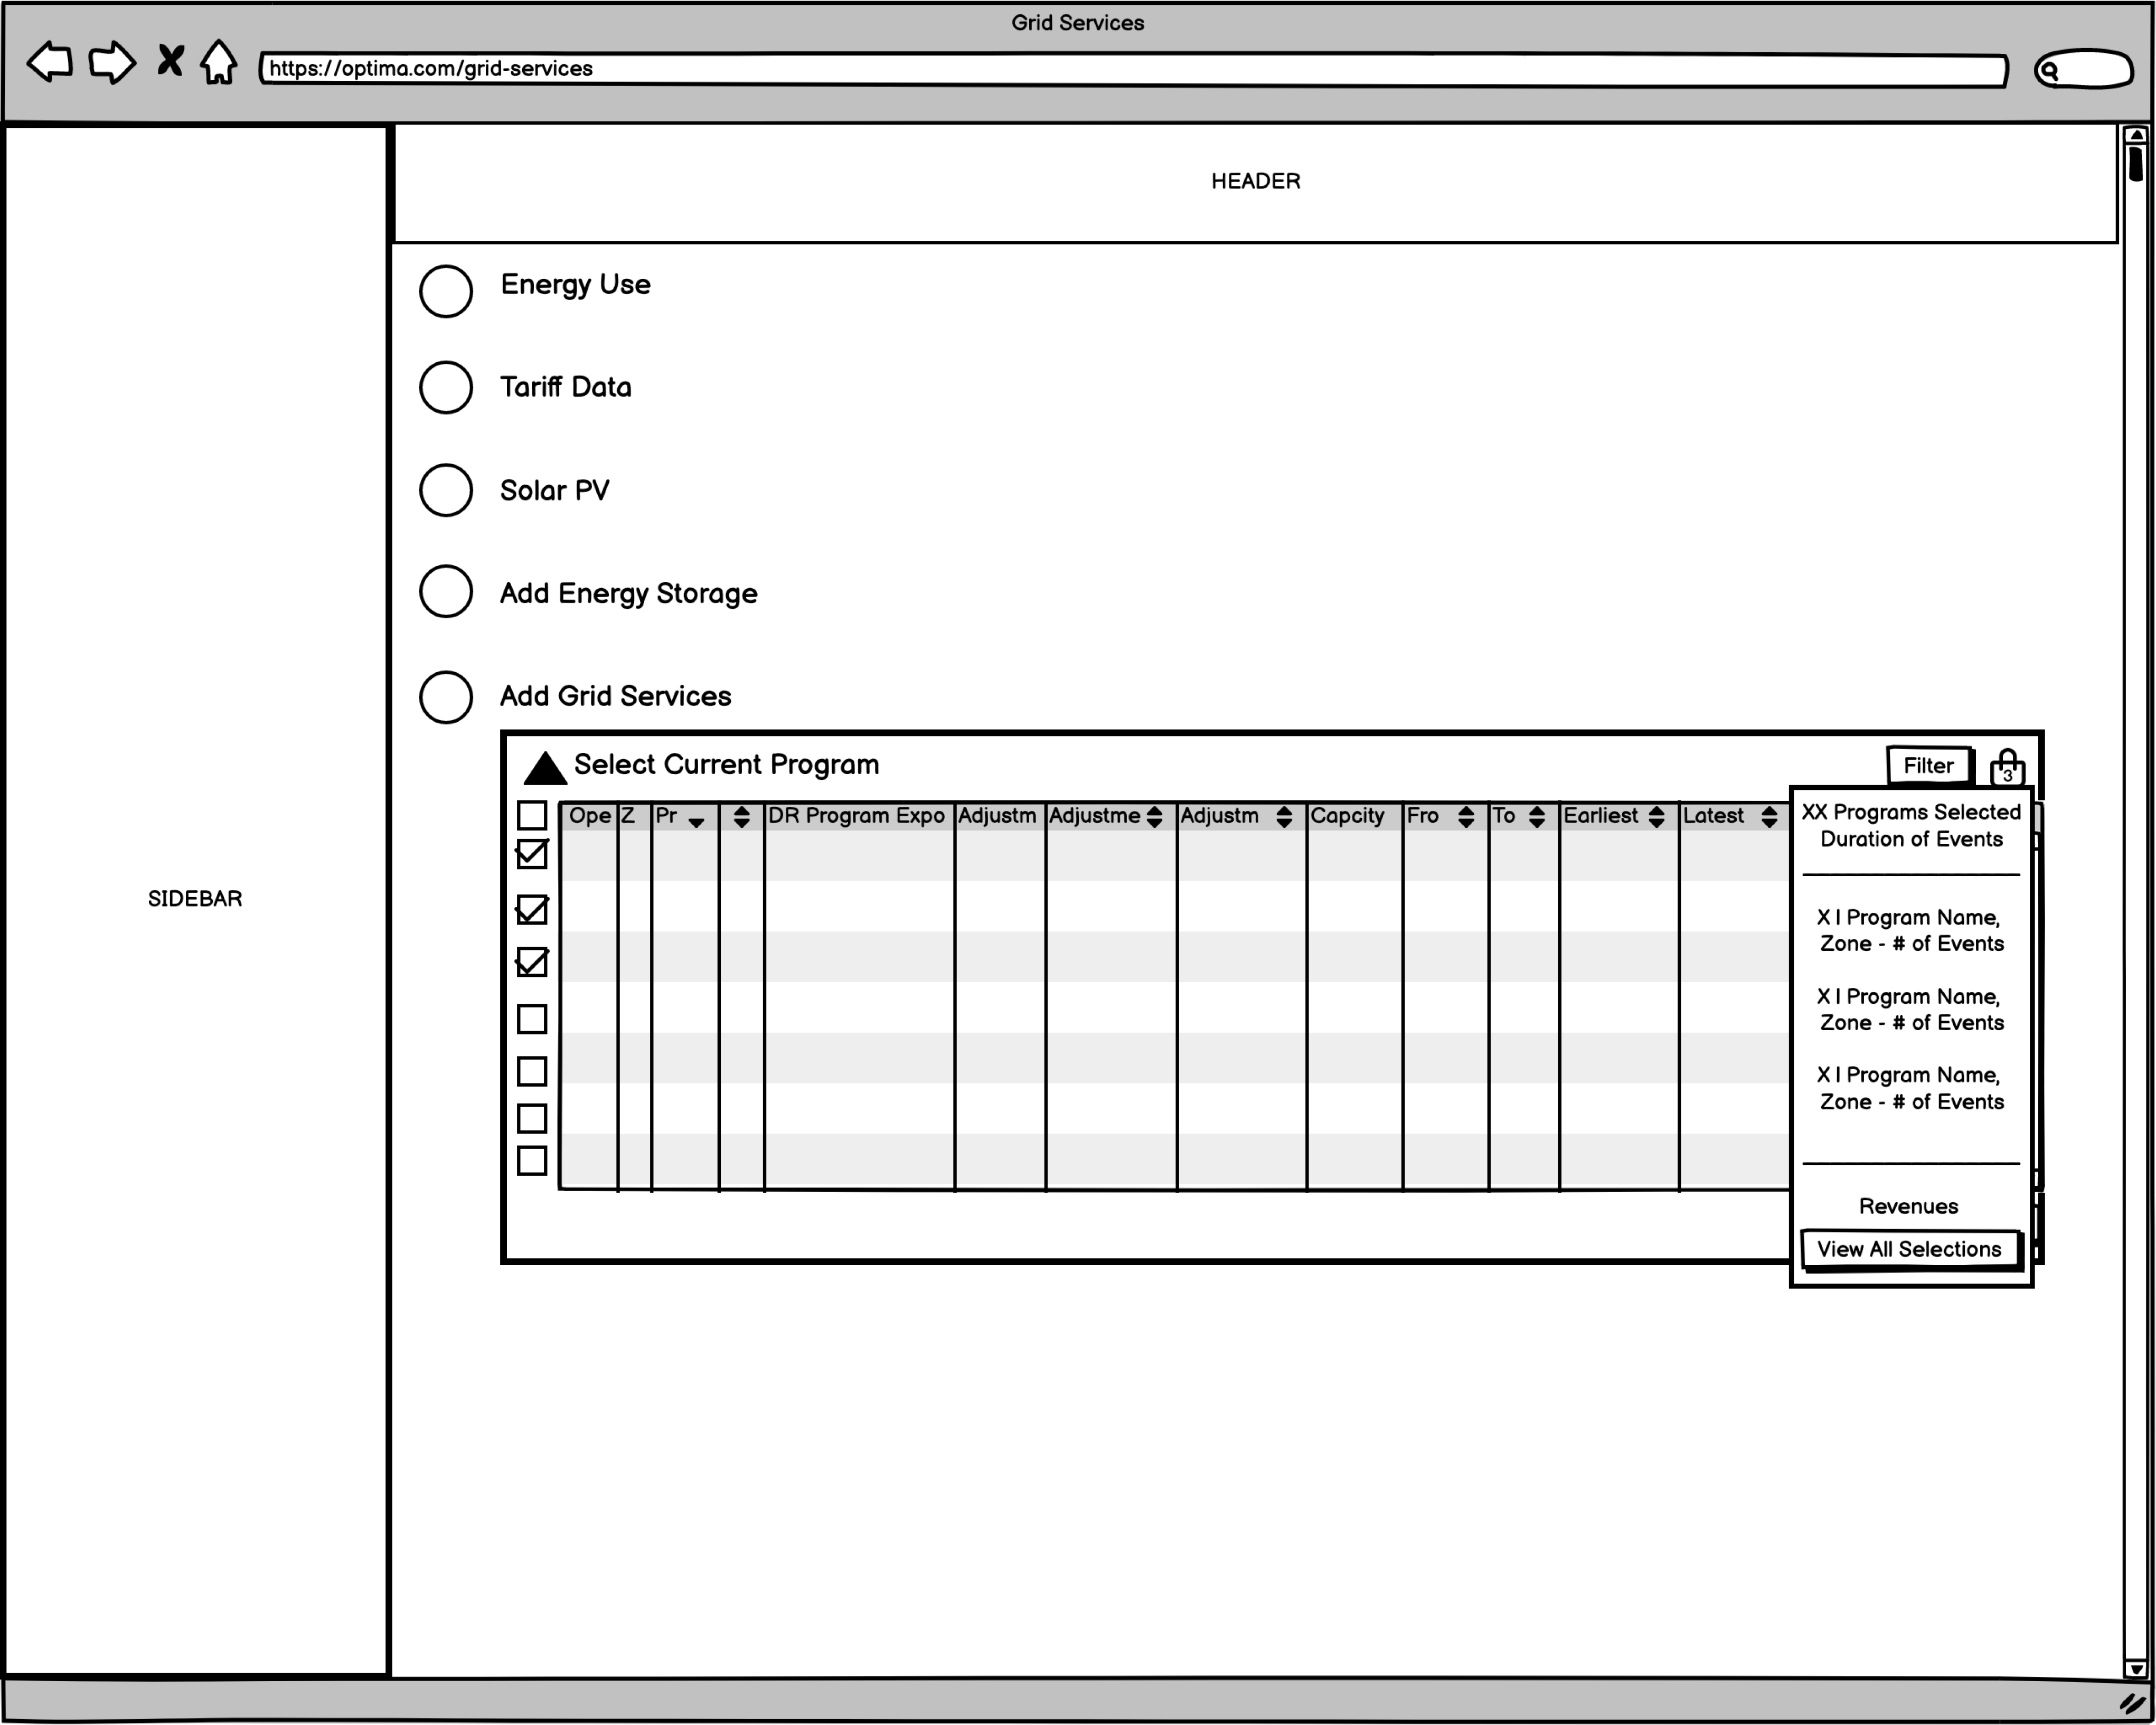
Task: Go back with the browser back arrow
Action: point(49,62)
